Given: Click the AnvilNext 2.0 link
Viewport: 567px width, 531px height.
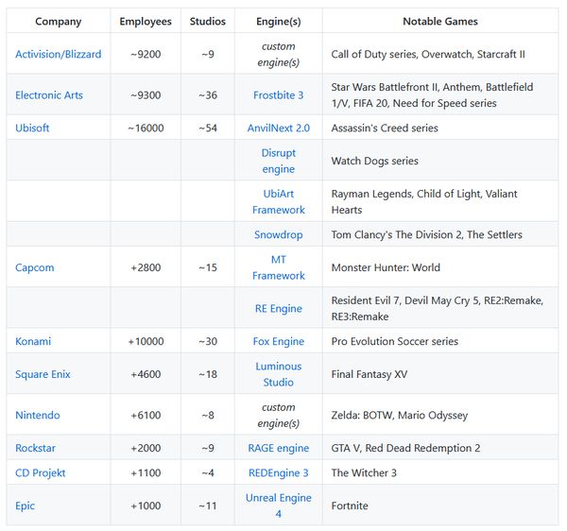Looking at the screenshot, I should click(x=279, y=128).
